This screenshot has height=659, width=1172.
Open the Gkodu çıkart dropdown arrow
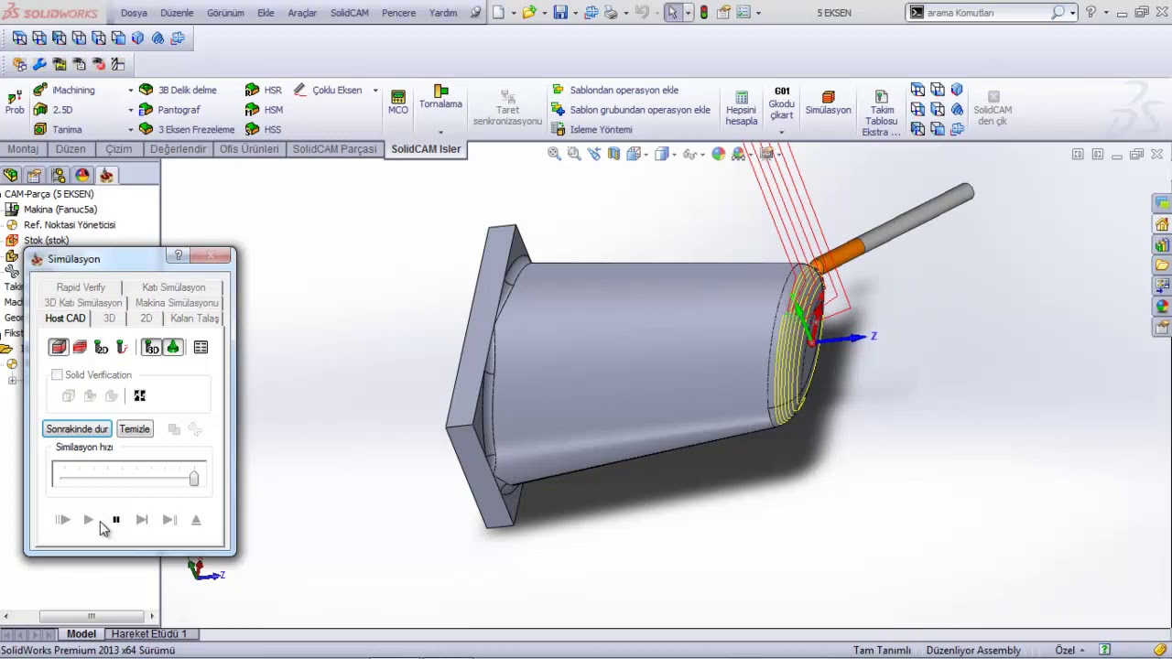click(781, 132)
